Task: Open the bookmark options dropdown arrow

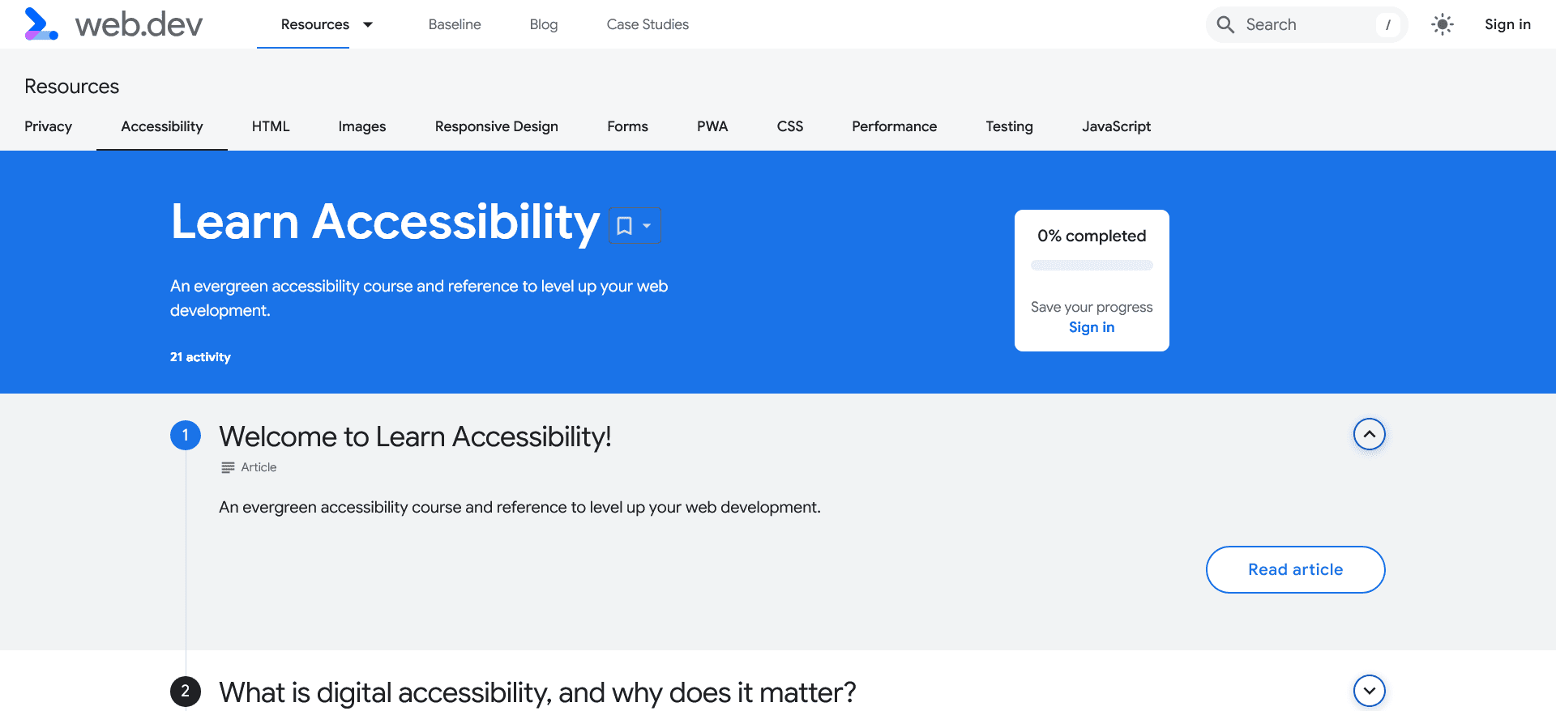Action: (x=646, y=227)
